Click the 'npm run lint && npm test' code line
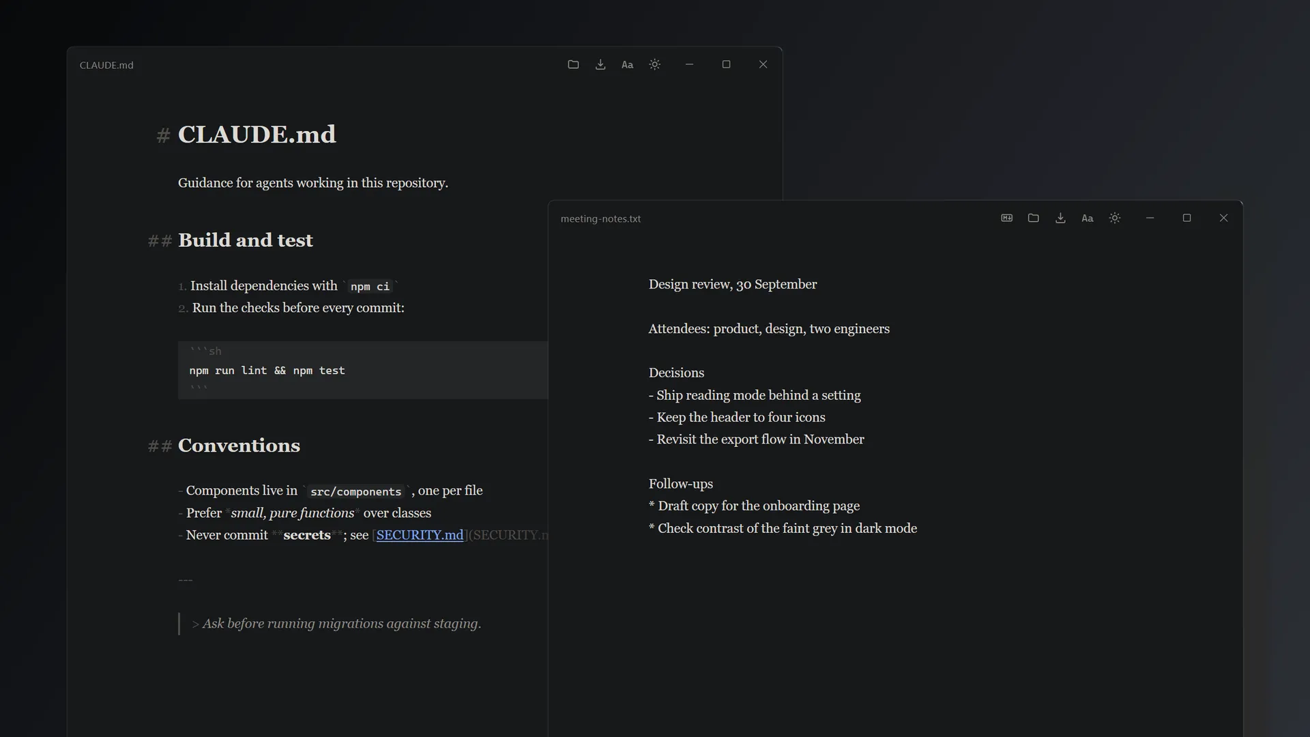Screen dimensions: 1310x737 click(267, 371)
